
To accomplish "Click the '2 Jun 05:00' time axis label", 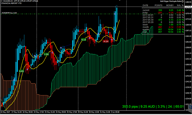I will pyautogui.click(x=115, y=112).
